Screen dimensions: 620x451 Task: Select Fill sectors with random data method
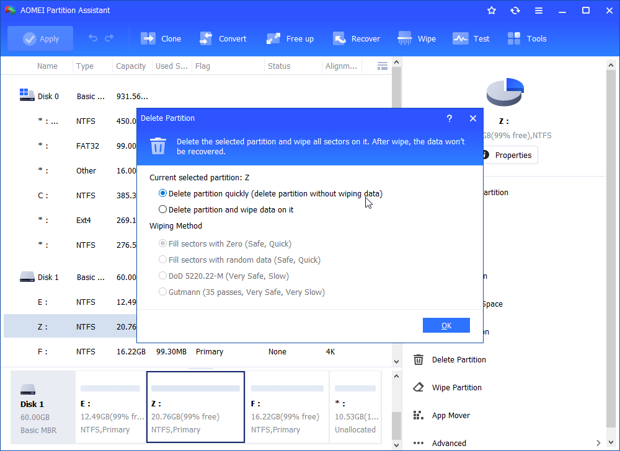click(x=239, y=260)
